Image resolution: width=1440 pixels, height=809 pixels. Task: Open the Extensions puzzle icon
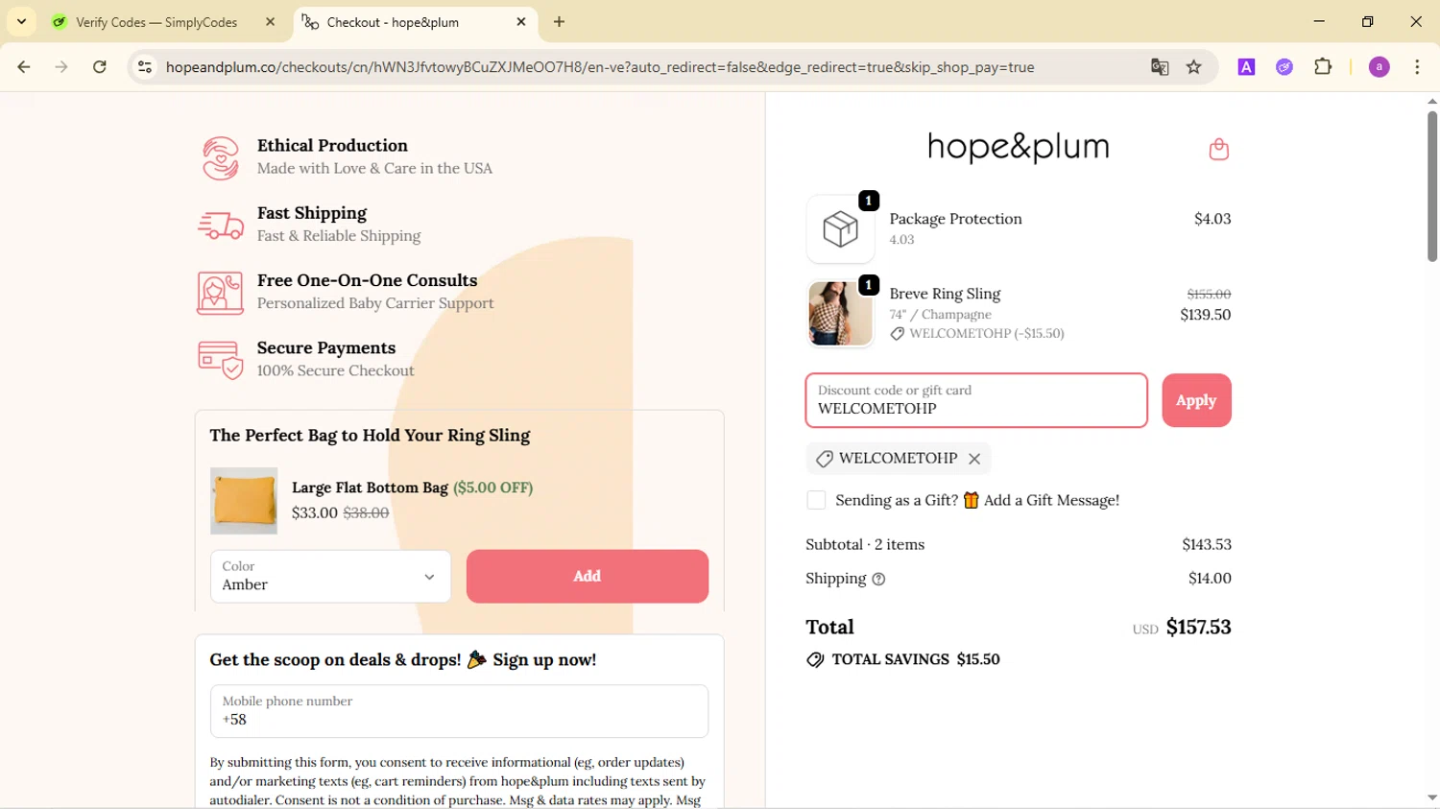point(1323,67)
